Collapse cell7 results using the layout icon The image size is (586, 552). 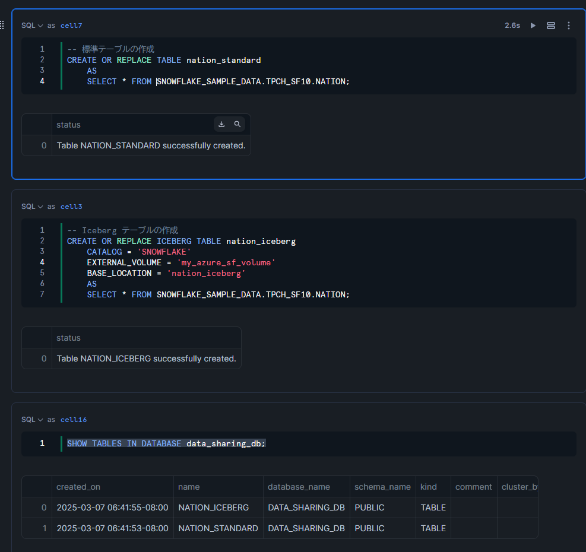click(550, 26)
